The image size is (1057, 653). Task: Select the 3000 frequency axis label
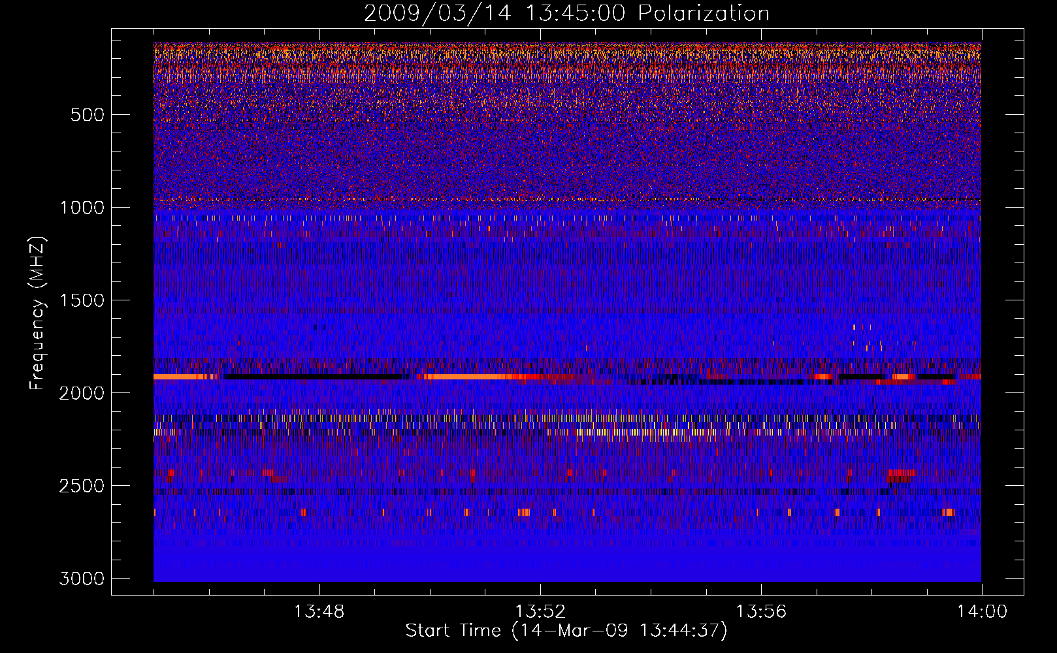click(x=82, y=579)
